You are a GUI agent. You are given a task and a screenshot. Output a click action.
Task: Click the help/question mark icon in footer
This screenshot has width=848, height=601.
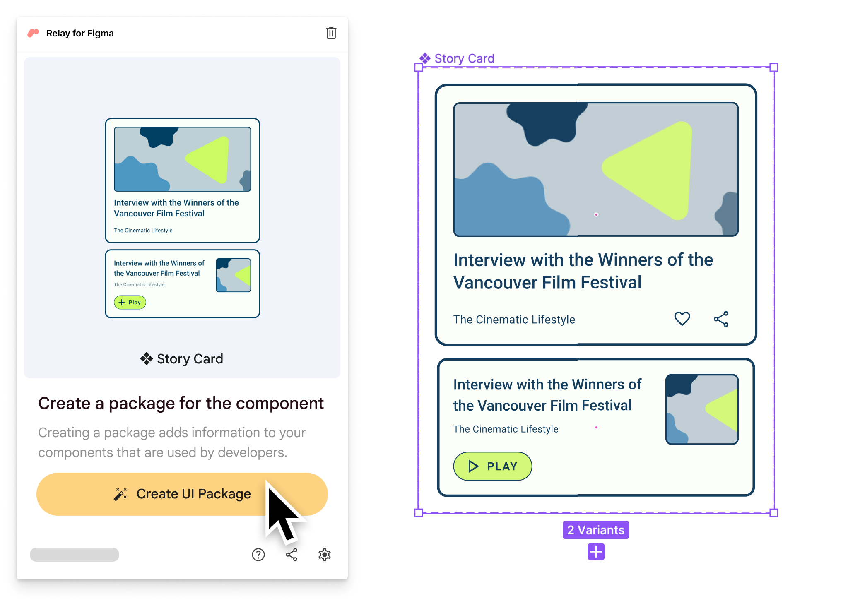(258, 555)
